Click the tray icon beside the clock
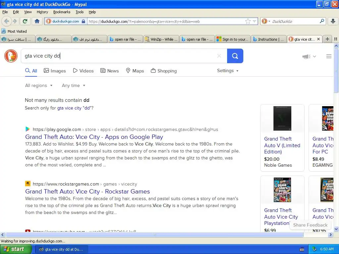Viewport: 339px width, 254px height. coord(315,249)
